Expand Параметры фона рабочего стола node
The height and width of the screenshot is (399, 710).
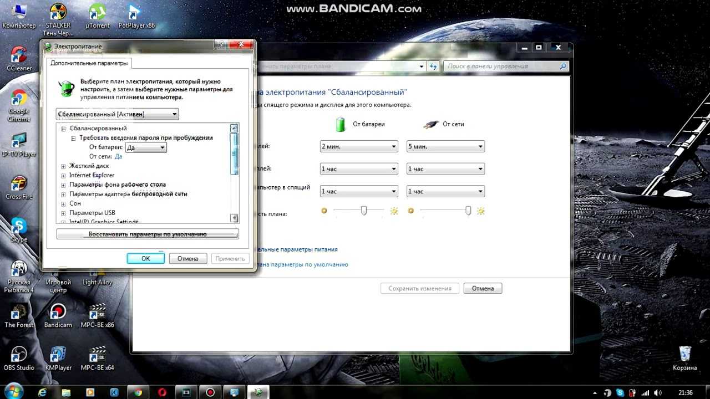(63, 185)
